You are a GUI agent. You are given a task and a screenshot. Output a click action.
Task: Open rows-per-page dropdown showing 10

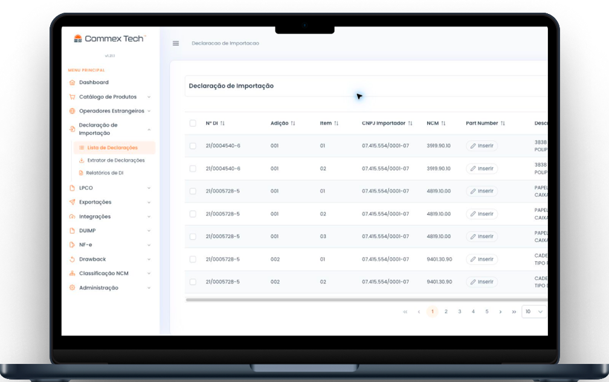coord(534,312)
